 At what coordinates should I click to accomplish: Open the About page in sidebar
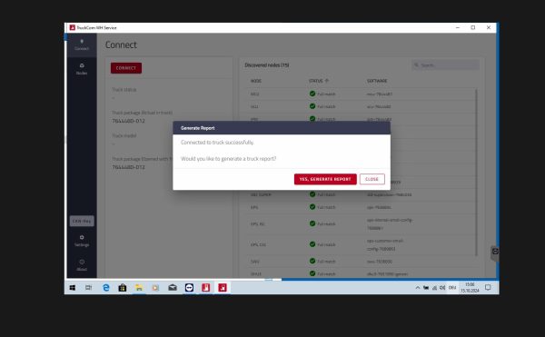tap(82, 265)
